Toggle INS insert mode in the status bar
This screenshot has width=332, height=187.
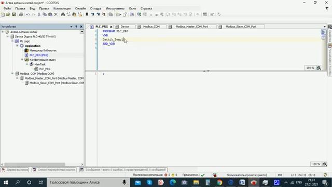click(280, 175)
